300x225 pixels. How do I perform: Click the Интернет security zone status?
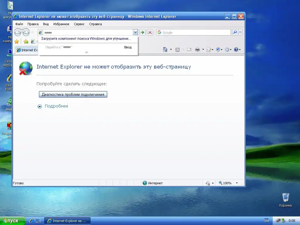click(153, 183)
